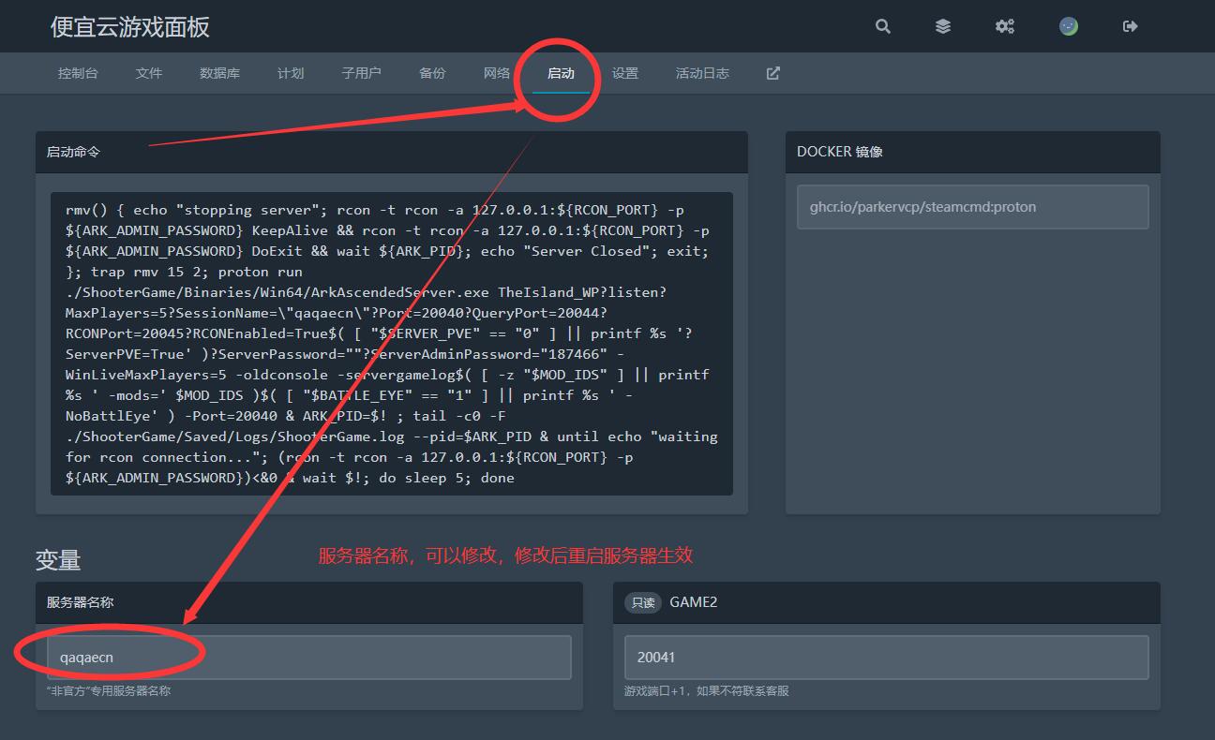
Task: Go to the 子用户 tab
Action: tap(362, 73)
